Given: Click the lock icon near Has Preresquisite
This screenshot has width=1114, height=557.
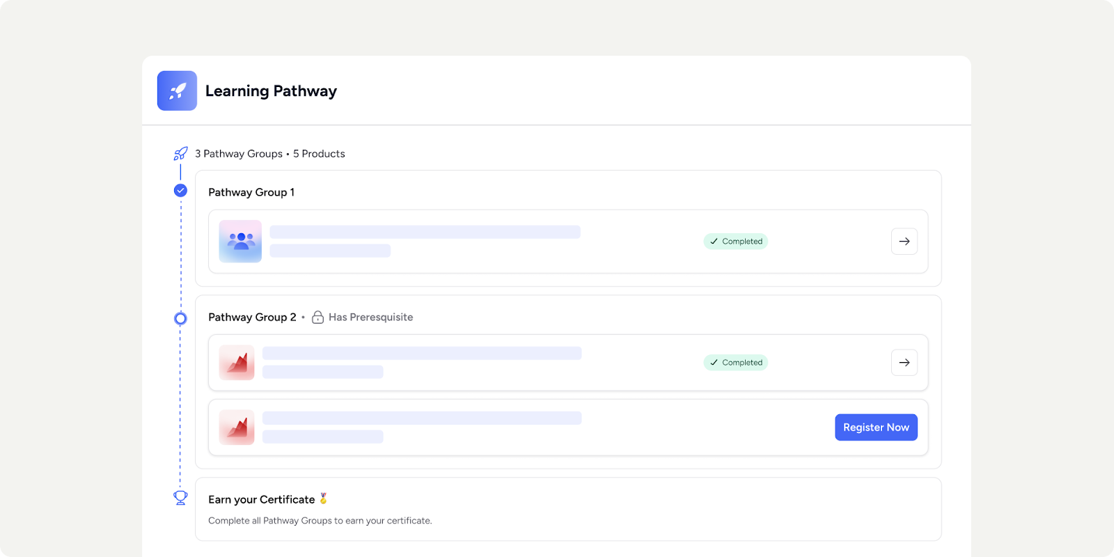Looking at the screenshot, I should pos(317,317).
